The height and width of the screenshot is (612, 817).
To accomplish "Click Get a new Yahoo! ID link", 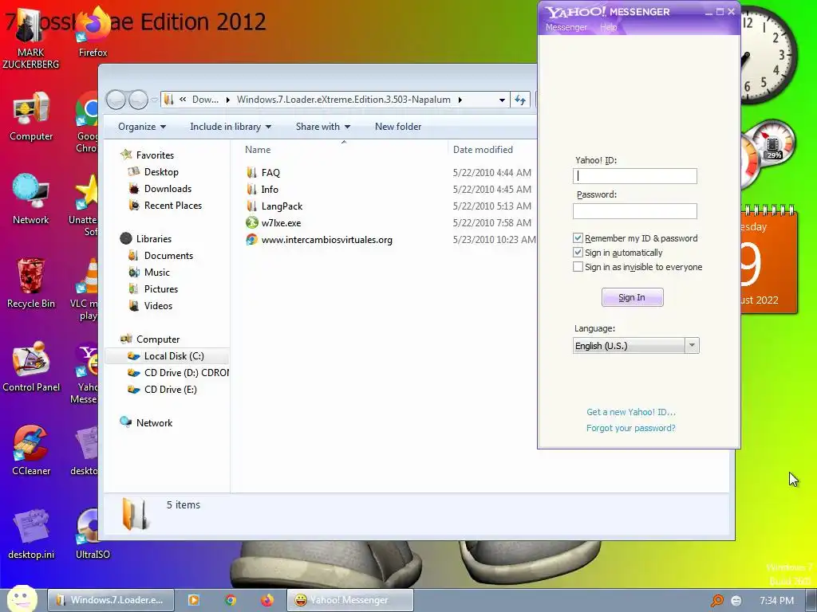I will point(631,412).
